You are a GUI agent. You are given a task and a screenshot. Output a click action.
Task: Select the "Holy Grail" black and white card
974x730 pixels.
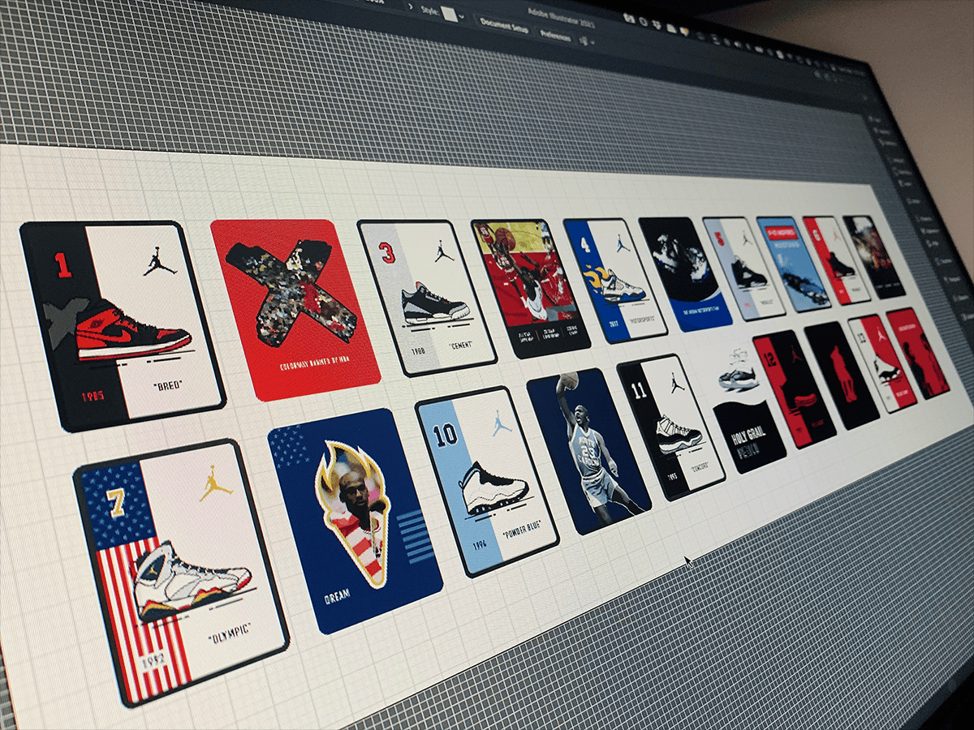tap(747, 410)
